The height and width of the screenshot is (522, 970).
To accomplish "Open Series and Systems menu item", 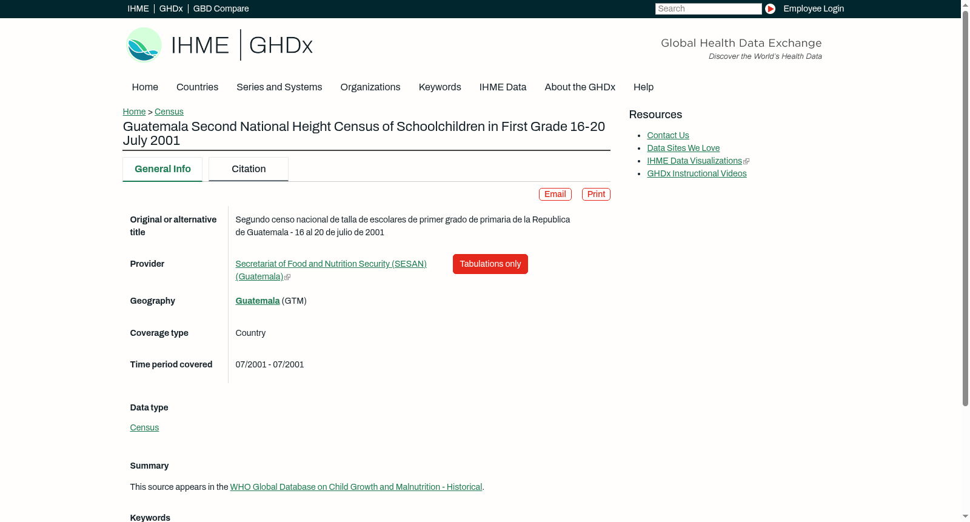I will [x=279, y=87].
